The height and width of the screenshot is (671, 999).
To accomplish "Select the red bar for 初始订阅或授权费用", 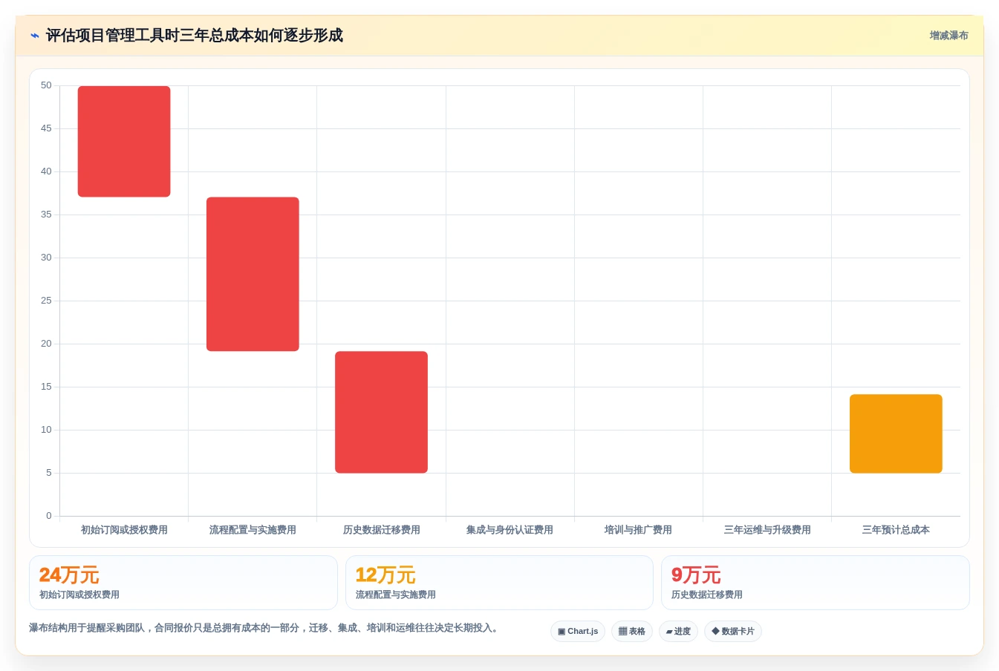I will [124, 141].
